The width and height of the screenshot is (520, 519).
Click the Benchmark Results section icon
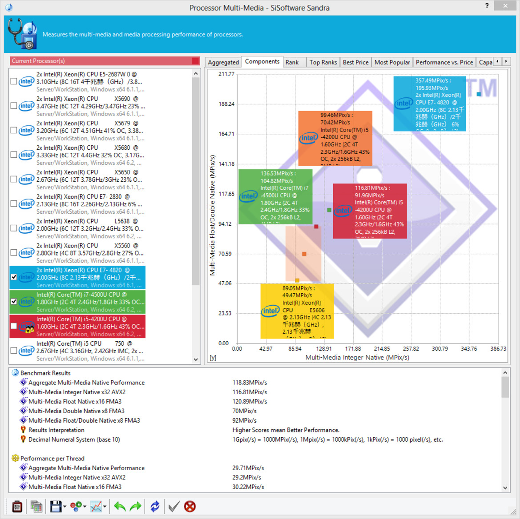(x=15, y=373)
